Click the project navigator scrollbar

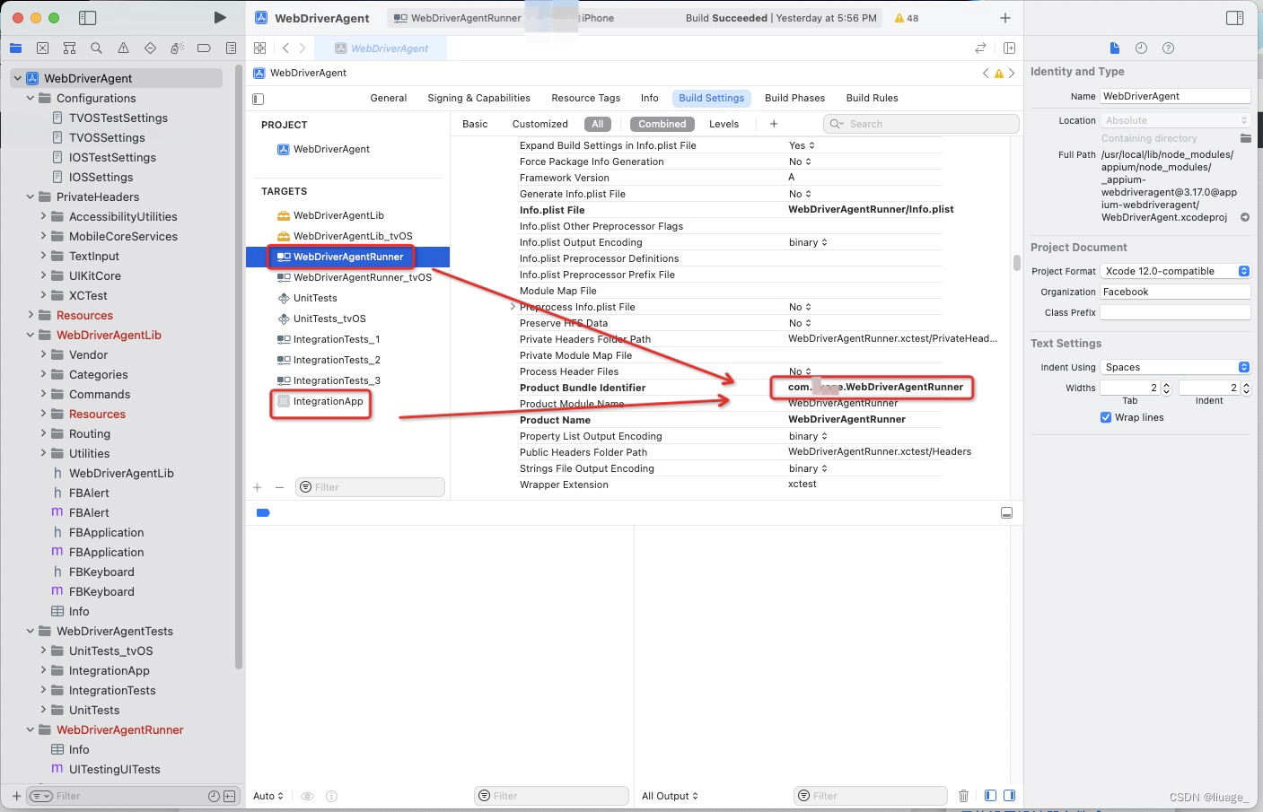click(x=239, y=367)
